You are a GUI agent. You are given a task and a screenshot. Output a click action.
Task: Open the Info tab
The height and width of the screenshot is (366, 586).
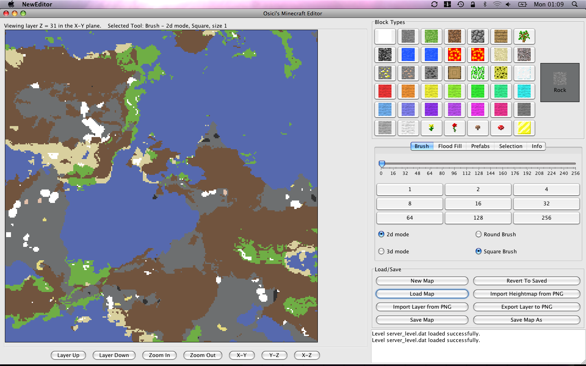[x=537, y=146]
